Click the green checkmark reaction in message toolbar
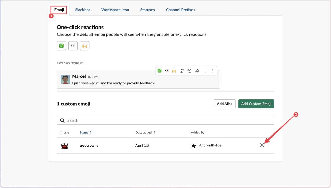The height and width of the screenshot is (188, 331). tap(159, 71)
